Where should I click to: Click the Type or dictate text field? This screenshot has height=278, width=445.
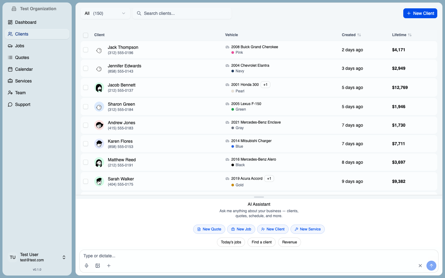pos(259,256)
